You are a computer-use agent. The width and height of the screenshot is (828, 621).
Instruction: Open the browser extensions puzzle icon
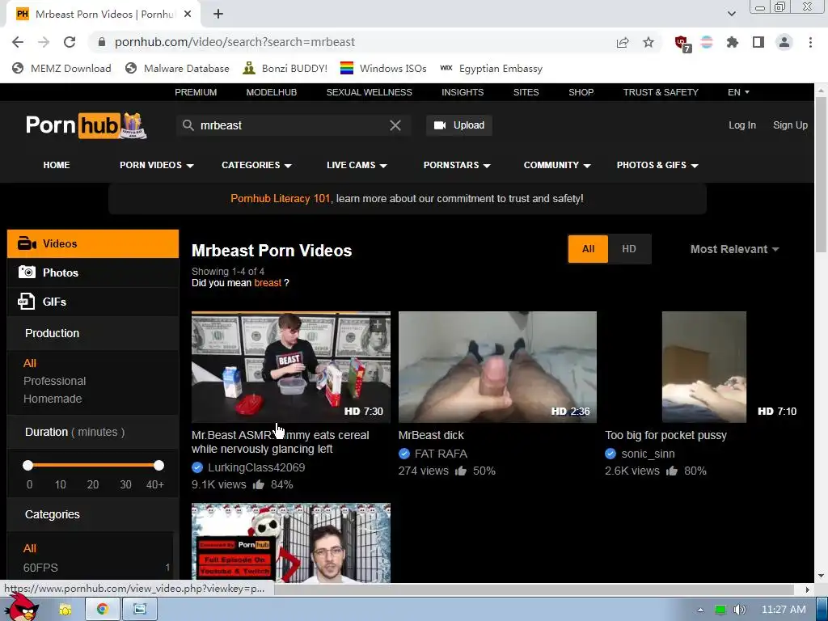(x=733, y=42)
